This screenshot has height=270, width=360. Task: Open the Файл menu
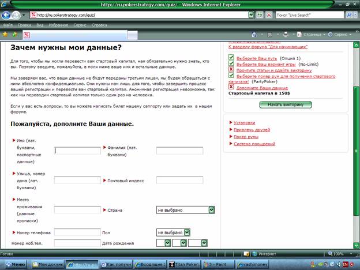[8, 25]
